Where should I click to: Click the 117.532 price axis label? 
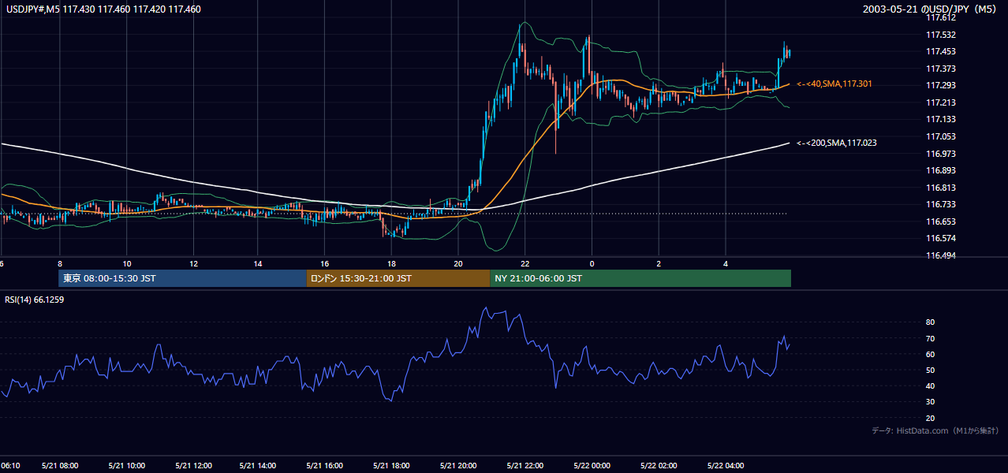941,35
